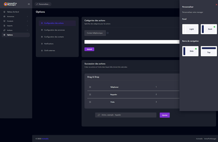Click the Téléphoner action row label

pos(114,87)
